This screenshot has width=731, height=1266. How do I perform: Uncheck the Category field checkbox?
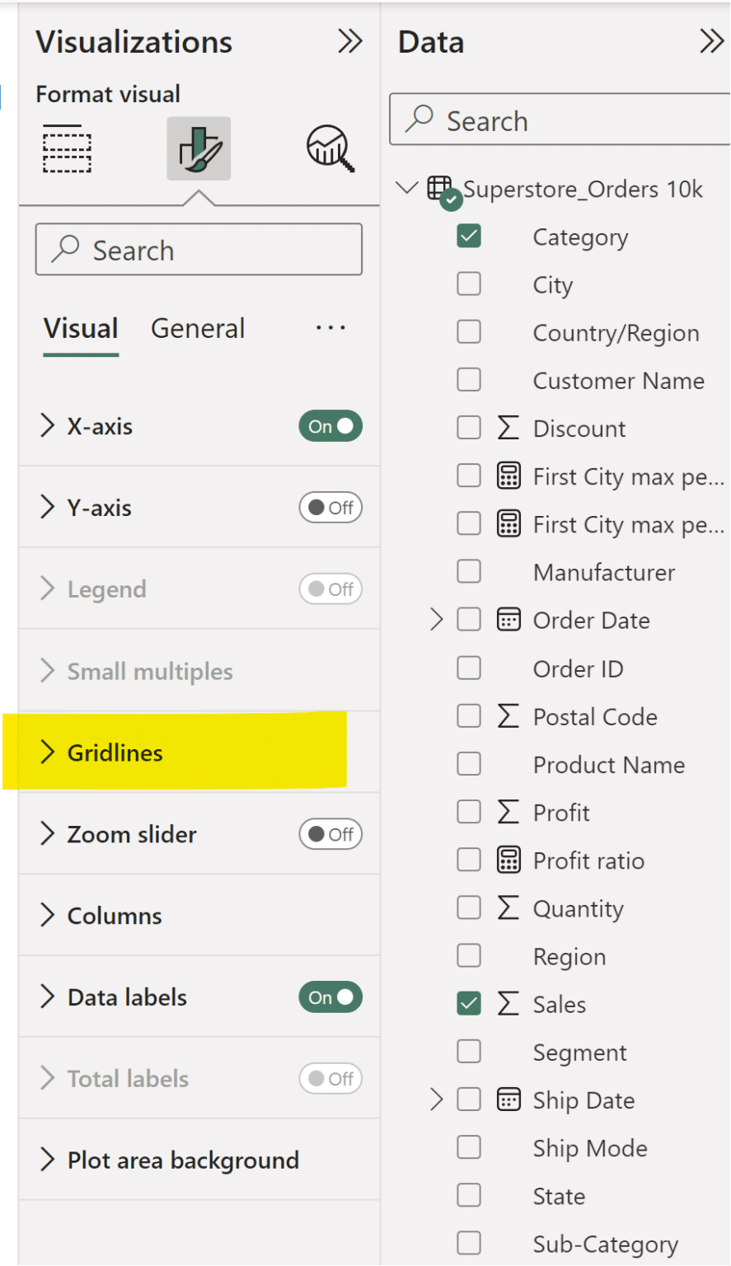pos(469,236)
